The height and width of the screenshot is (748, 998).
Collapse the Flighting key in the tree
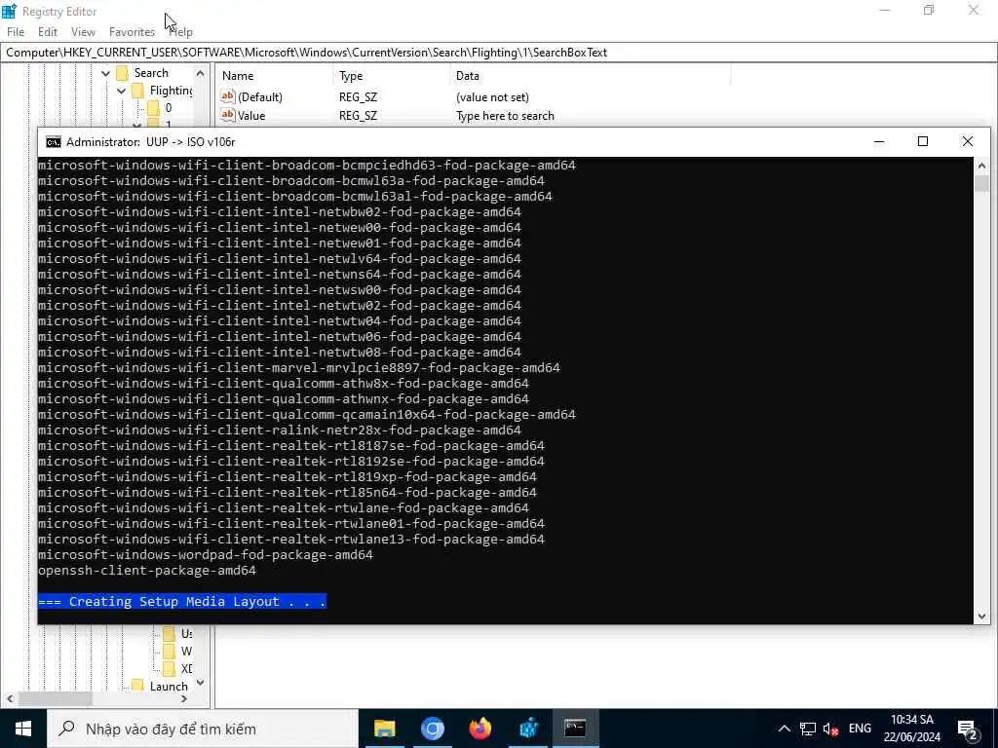point(122,91)
